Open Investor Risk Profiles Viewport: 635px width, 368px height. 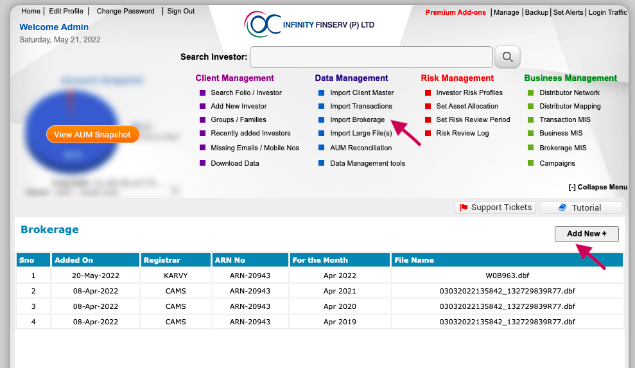[469, 93]
